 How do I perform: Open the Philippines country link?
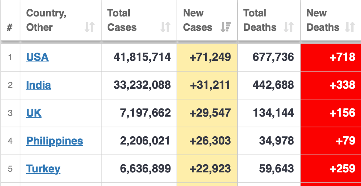point(54,141)
